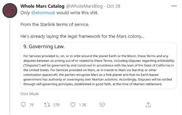Click the 'From the Starlink terms of service' text
Screen dimensions: 182x115
click(x=55, y=25)
